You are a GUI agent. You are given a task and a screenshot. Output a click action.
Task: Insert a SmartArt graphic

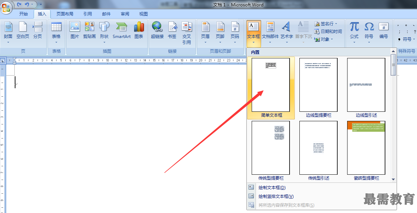click(121, 30)
